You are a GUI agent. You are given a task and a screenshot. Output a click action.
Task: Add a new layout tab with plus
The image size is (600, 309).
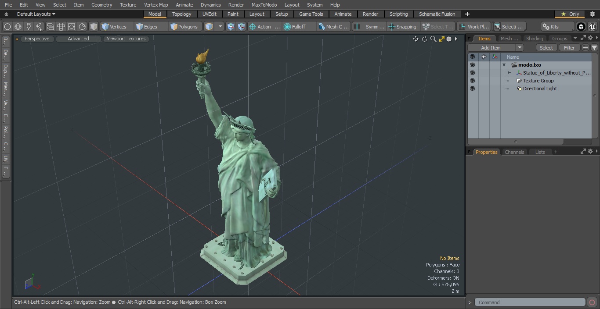click(x=467, y=14)
